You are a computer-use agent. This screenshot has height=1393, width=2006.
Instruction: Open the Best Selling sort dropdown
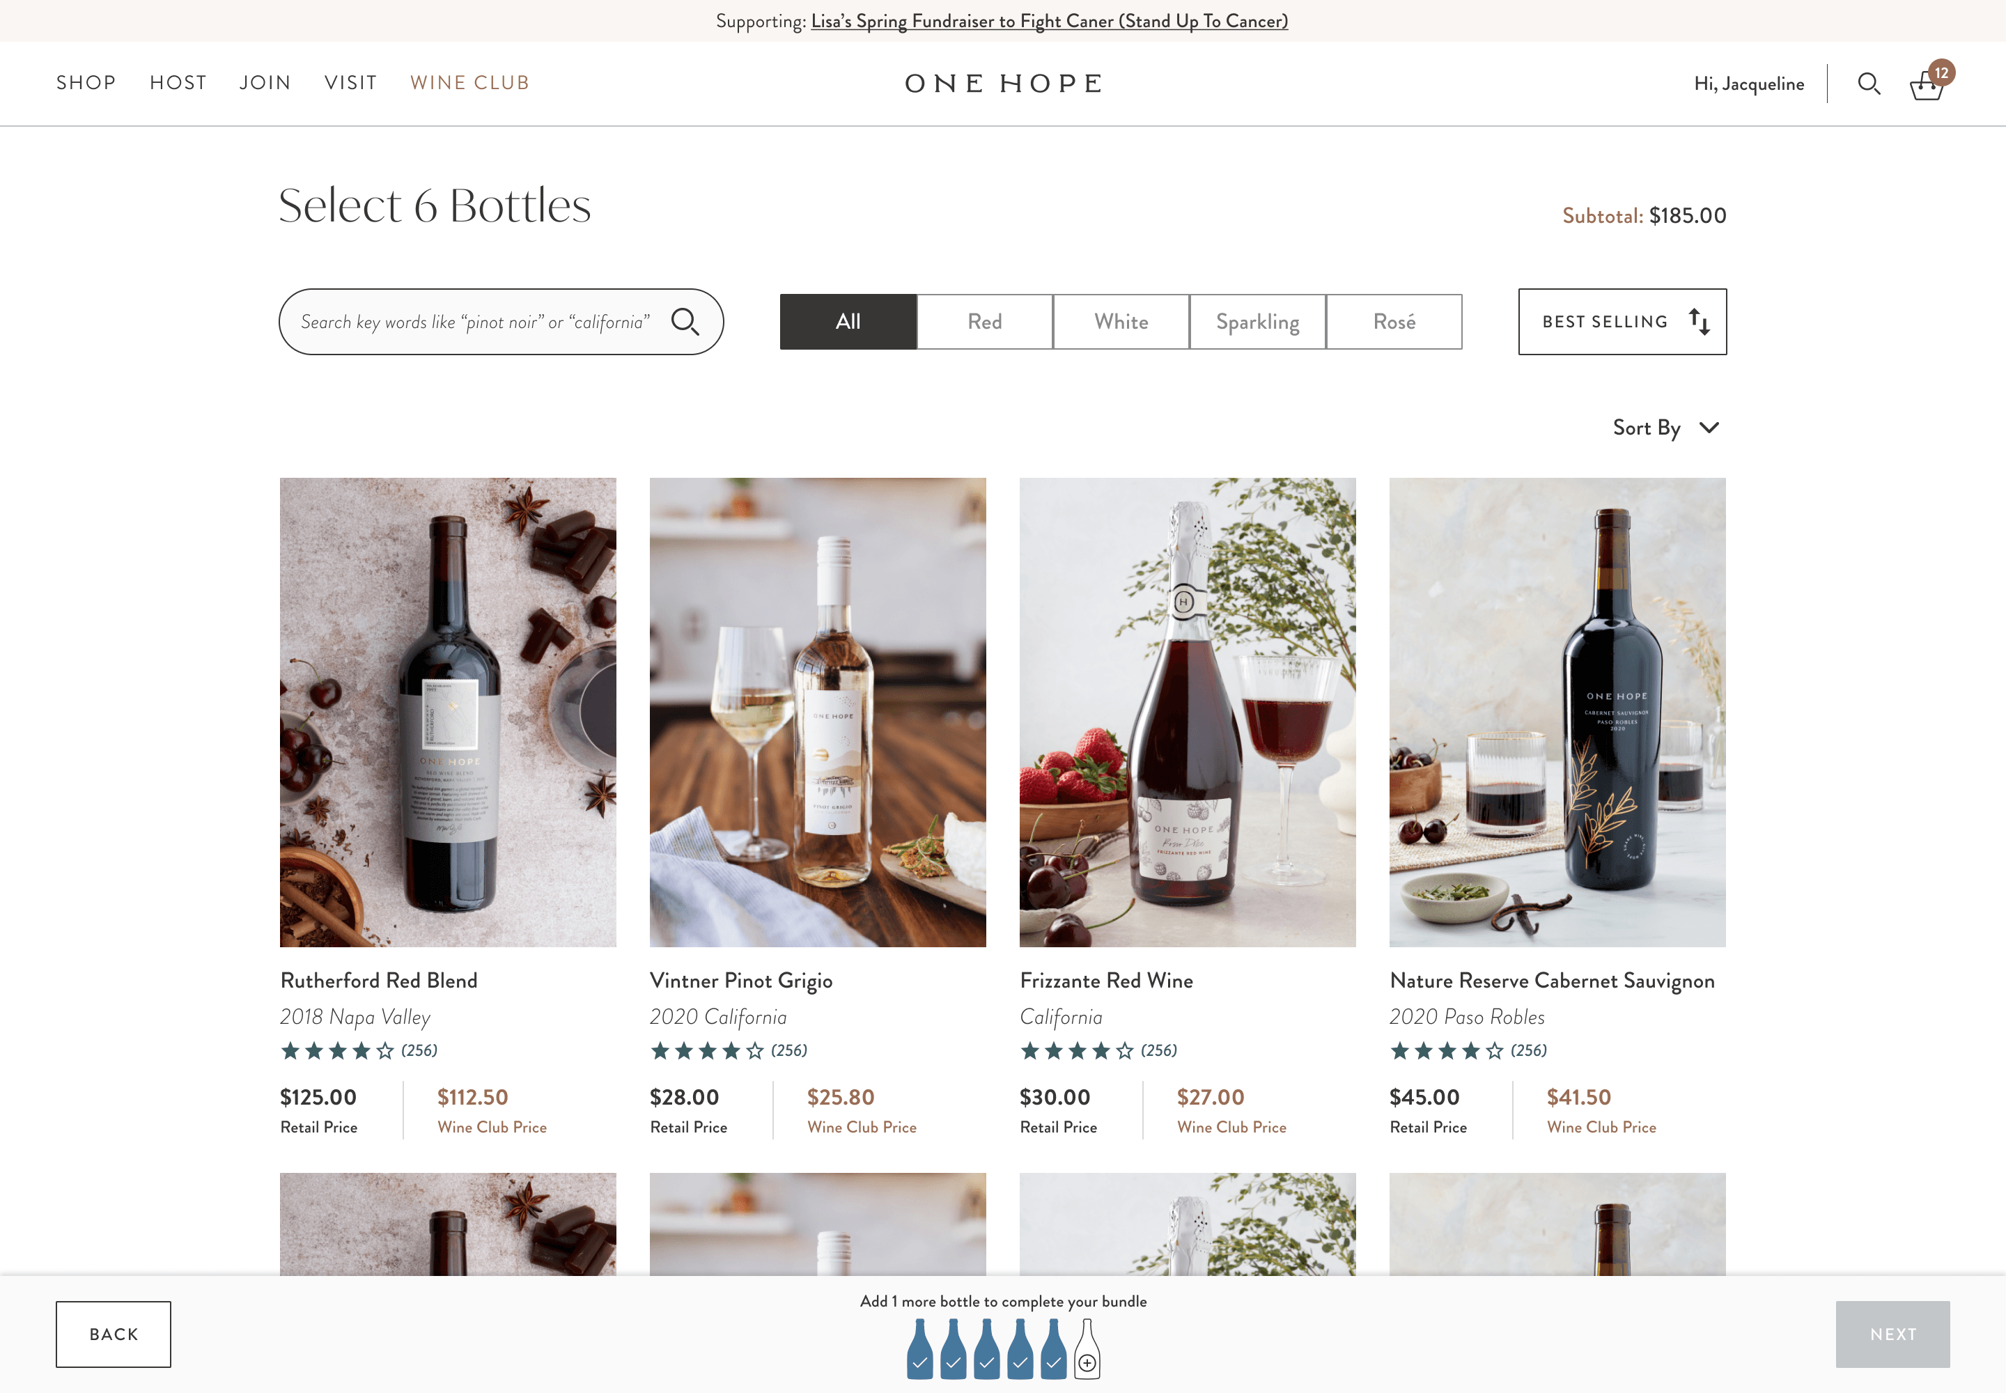1622,322
